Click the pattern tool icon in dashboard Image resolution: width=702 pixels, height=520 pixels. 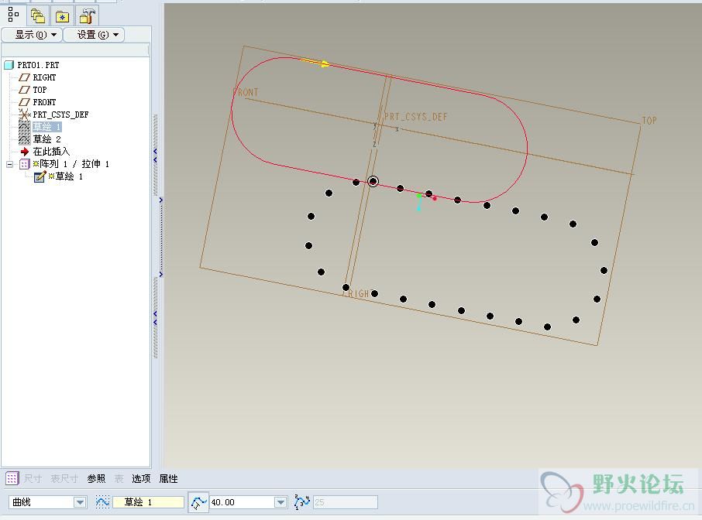[x=12, y=478]
